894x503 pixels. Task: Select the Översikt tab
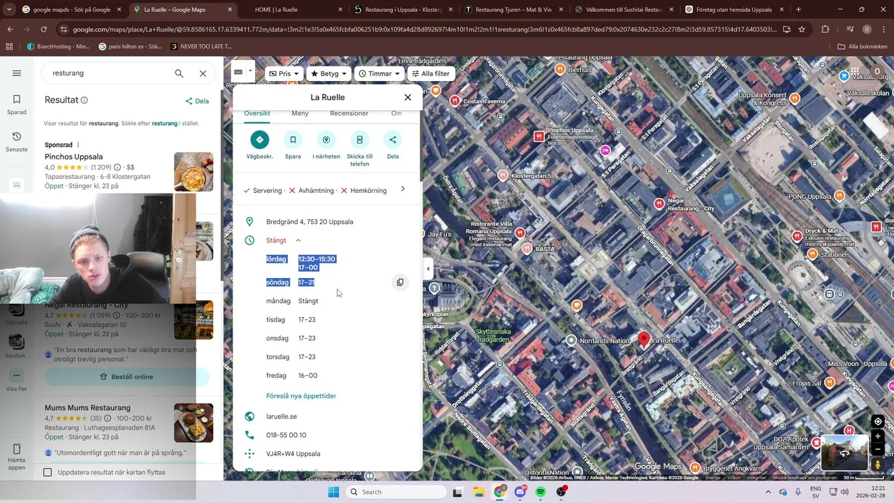pyautogui.click(x=257, y=113)
